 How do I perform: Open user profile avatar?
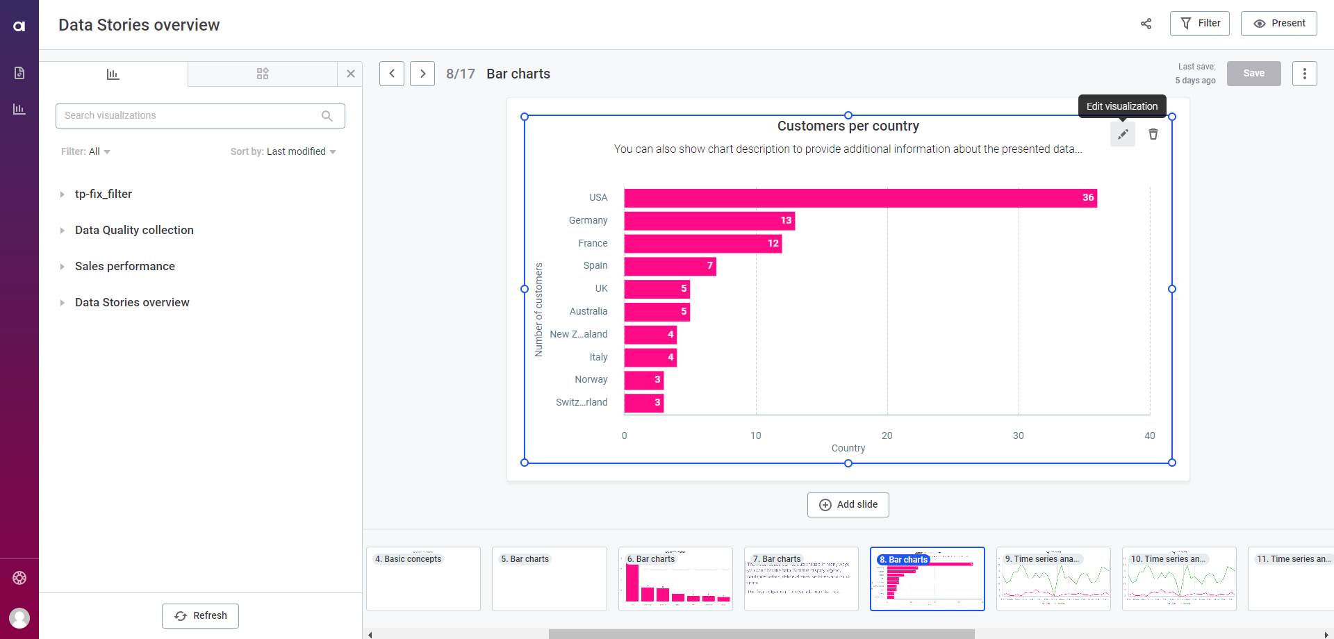pos(19,617)
